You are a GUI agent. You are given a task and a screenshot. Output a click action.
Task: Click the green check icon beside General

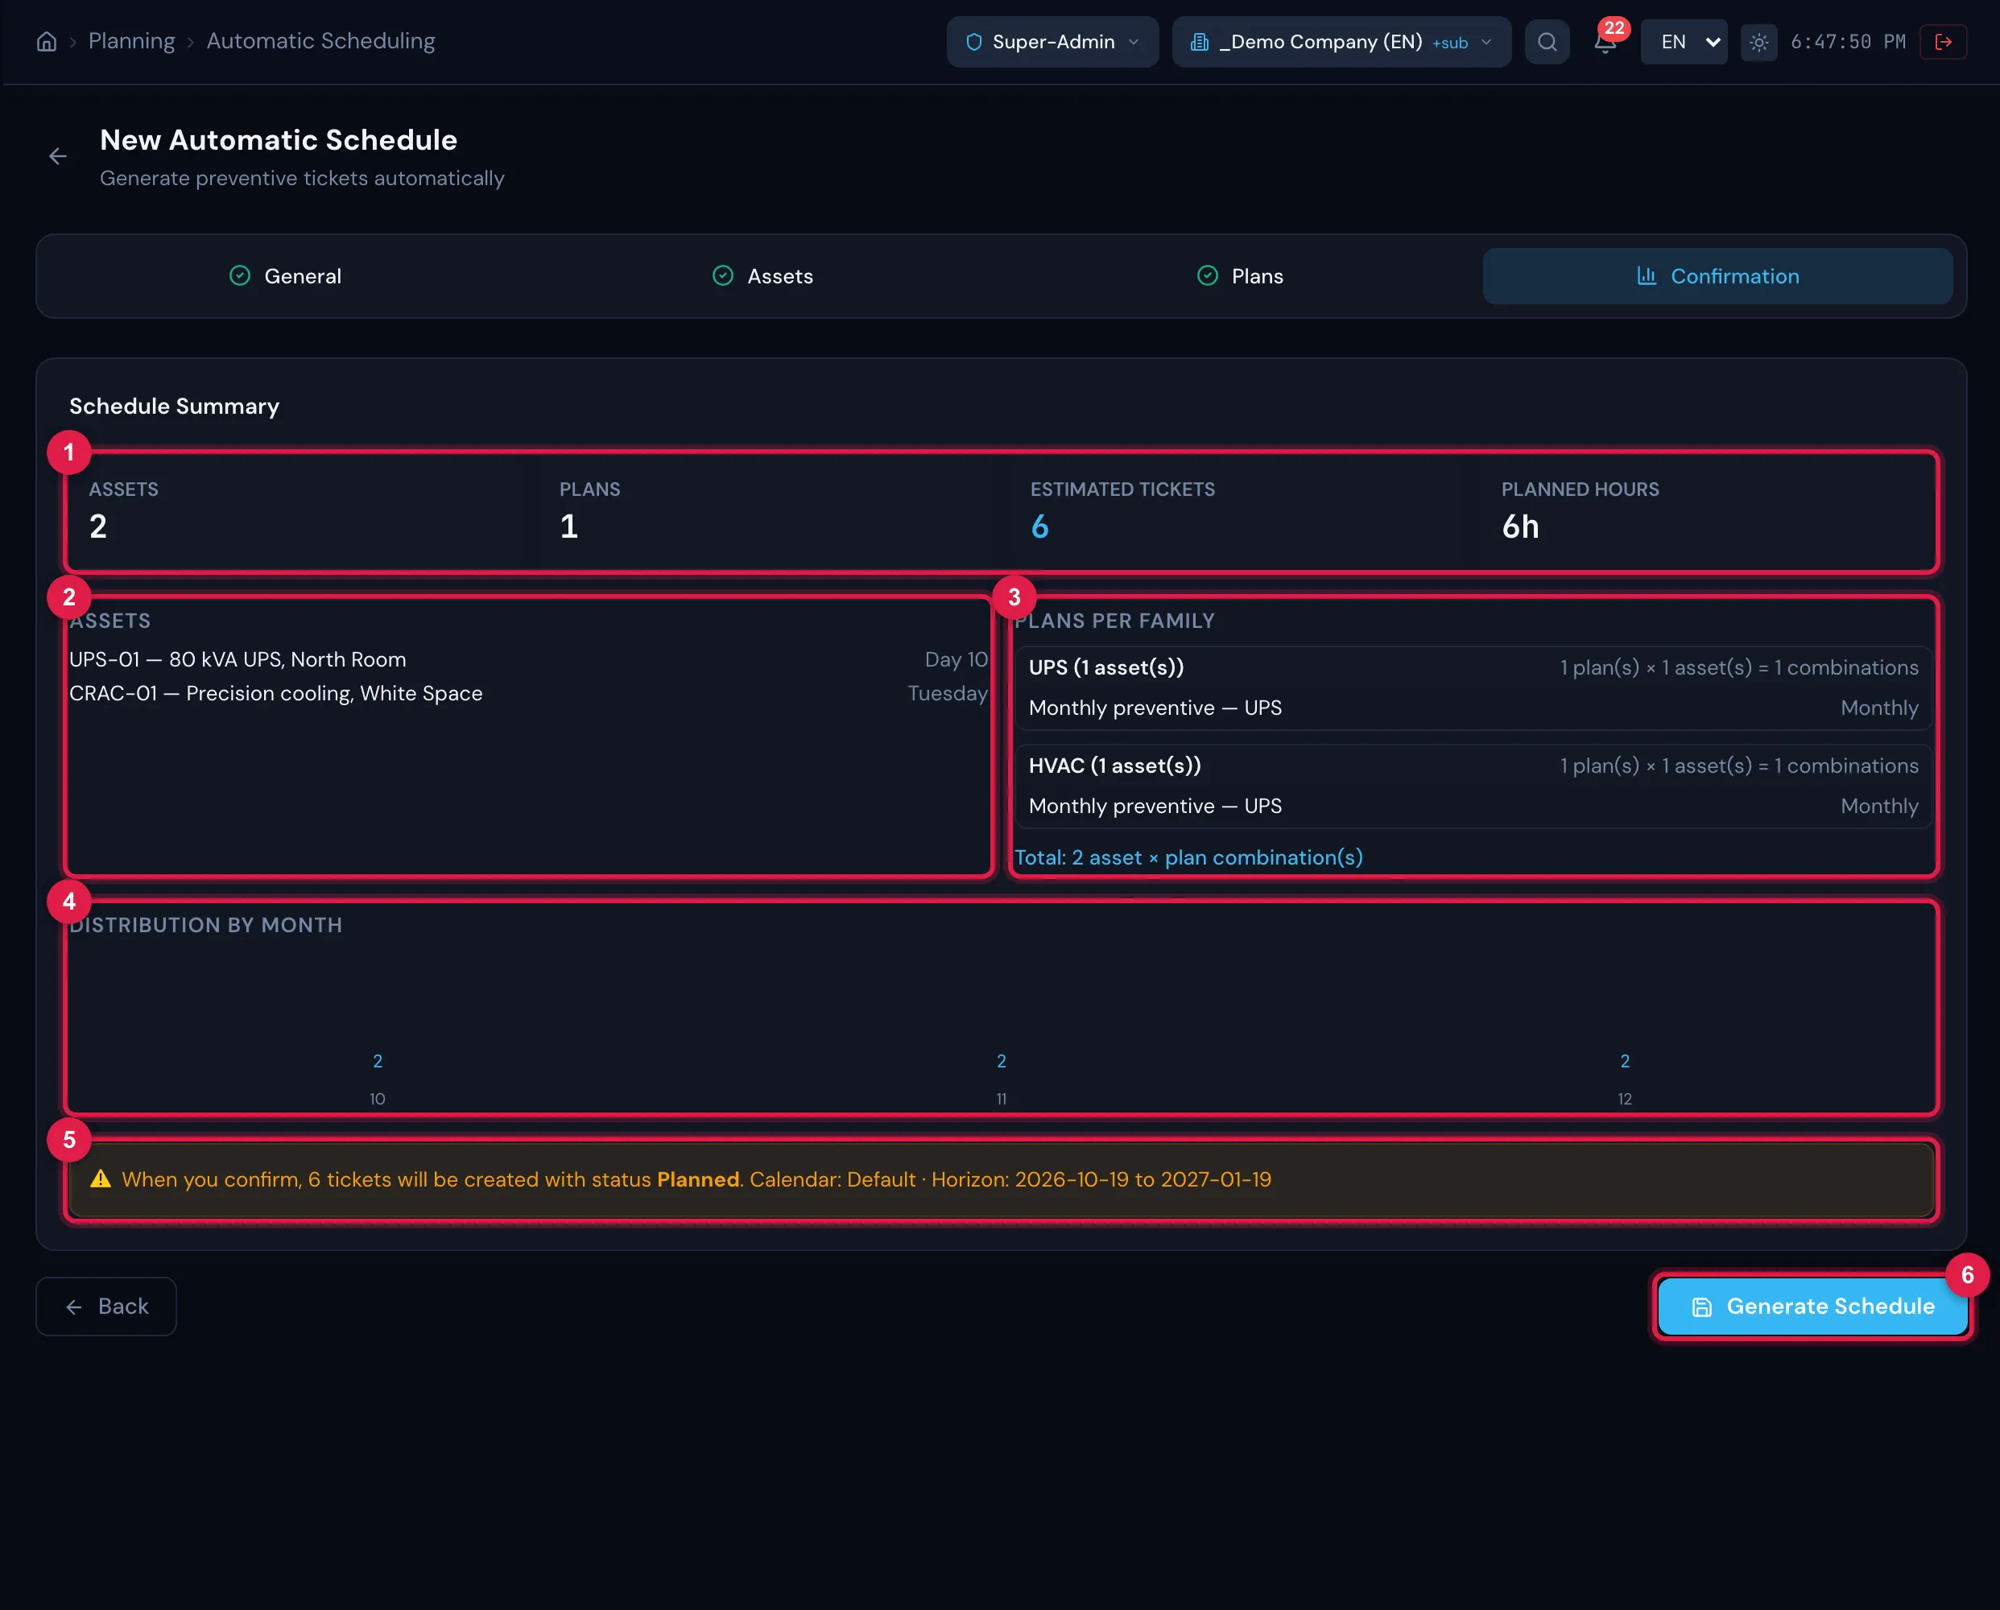tap(240, 276)
